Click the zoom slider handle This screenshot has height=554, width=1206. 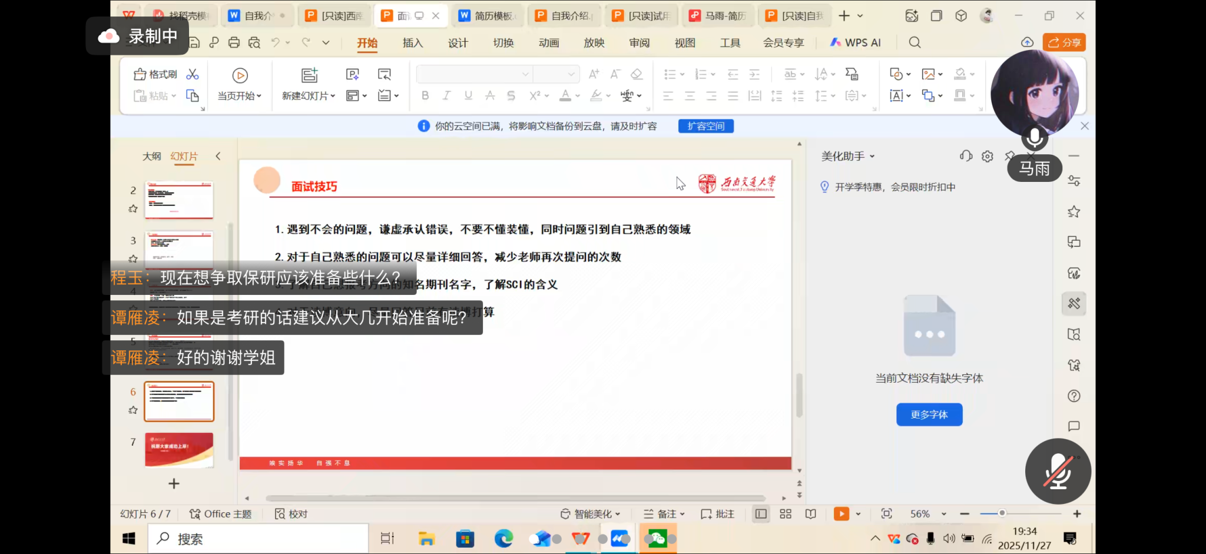1002,513
